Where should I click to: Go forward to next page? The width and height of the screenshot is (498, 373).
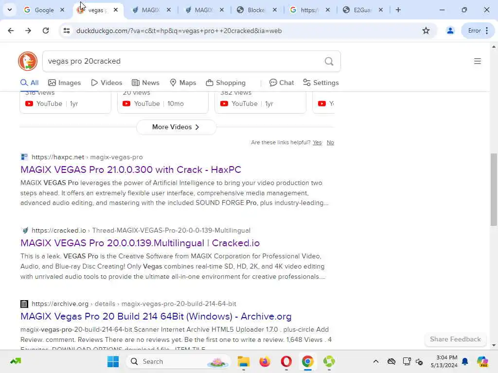[28, 31]
